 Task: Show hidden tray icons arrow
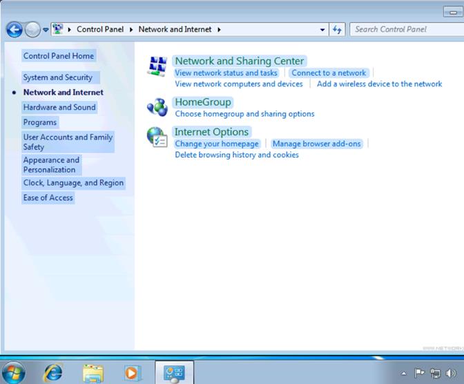click(x=404, y=374)
